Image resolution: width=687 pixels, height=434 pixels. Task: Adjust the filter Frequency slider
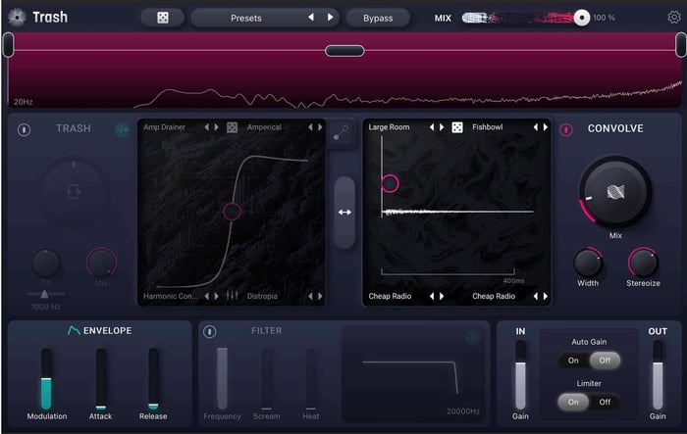[x=222, y=379]
